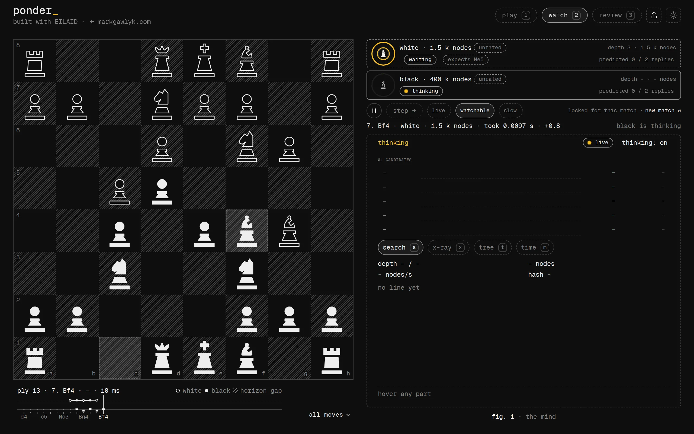Toggle thinking: on setting
The height and width of the screenshot is (434, 694).
point(644,143)
